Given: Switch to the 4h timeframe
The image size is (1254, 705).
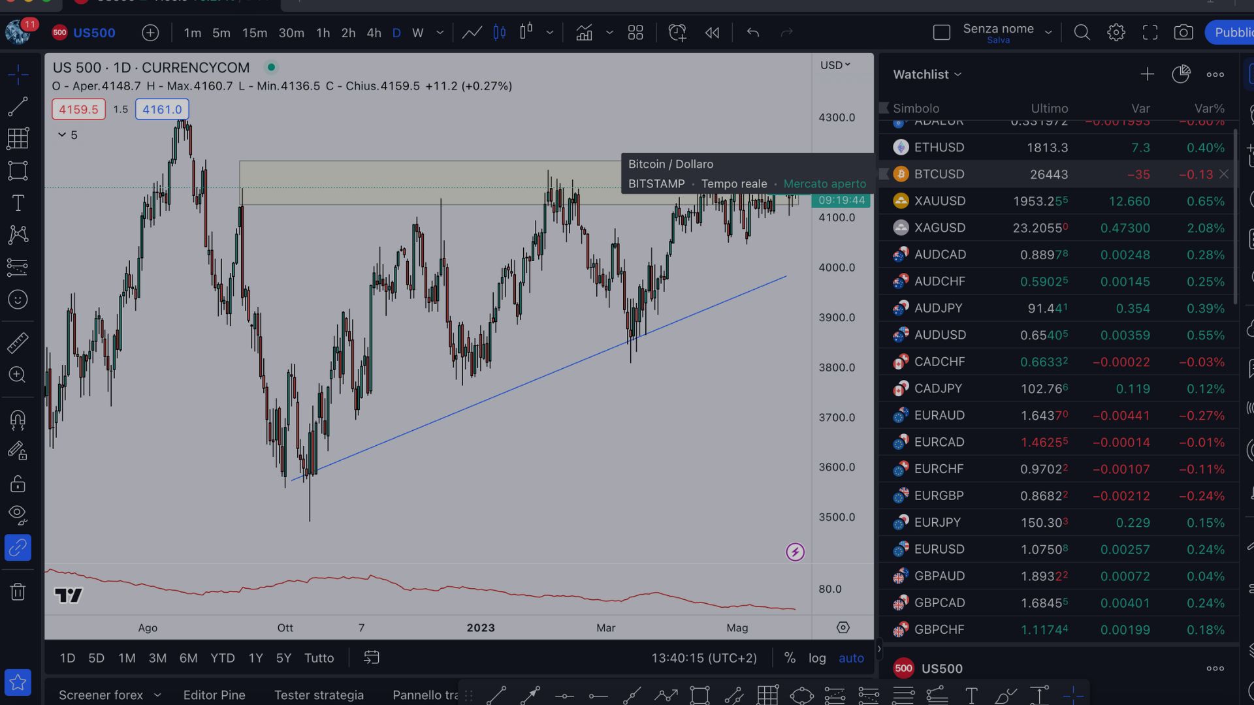Looking at the screenshot, I should click(x=374, y=33).
